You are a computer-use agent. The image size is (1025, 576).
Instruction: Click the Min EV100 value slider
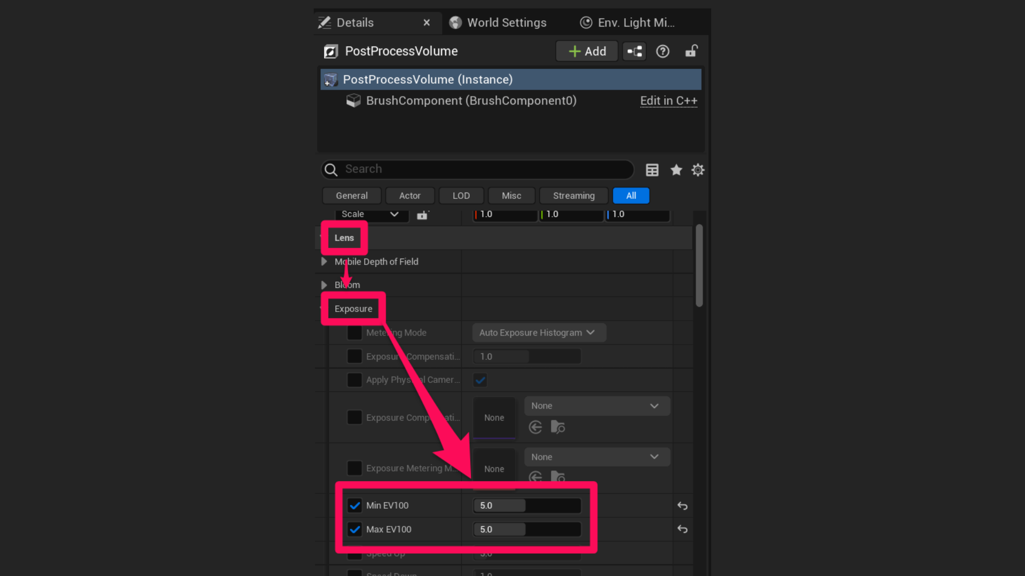coord(527,506)
